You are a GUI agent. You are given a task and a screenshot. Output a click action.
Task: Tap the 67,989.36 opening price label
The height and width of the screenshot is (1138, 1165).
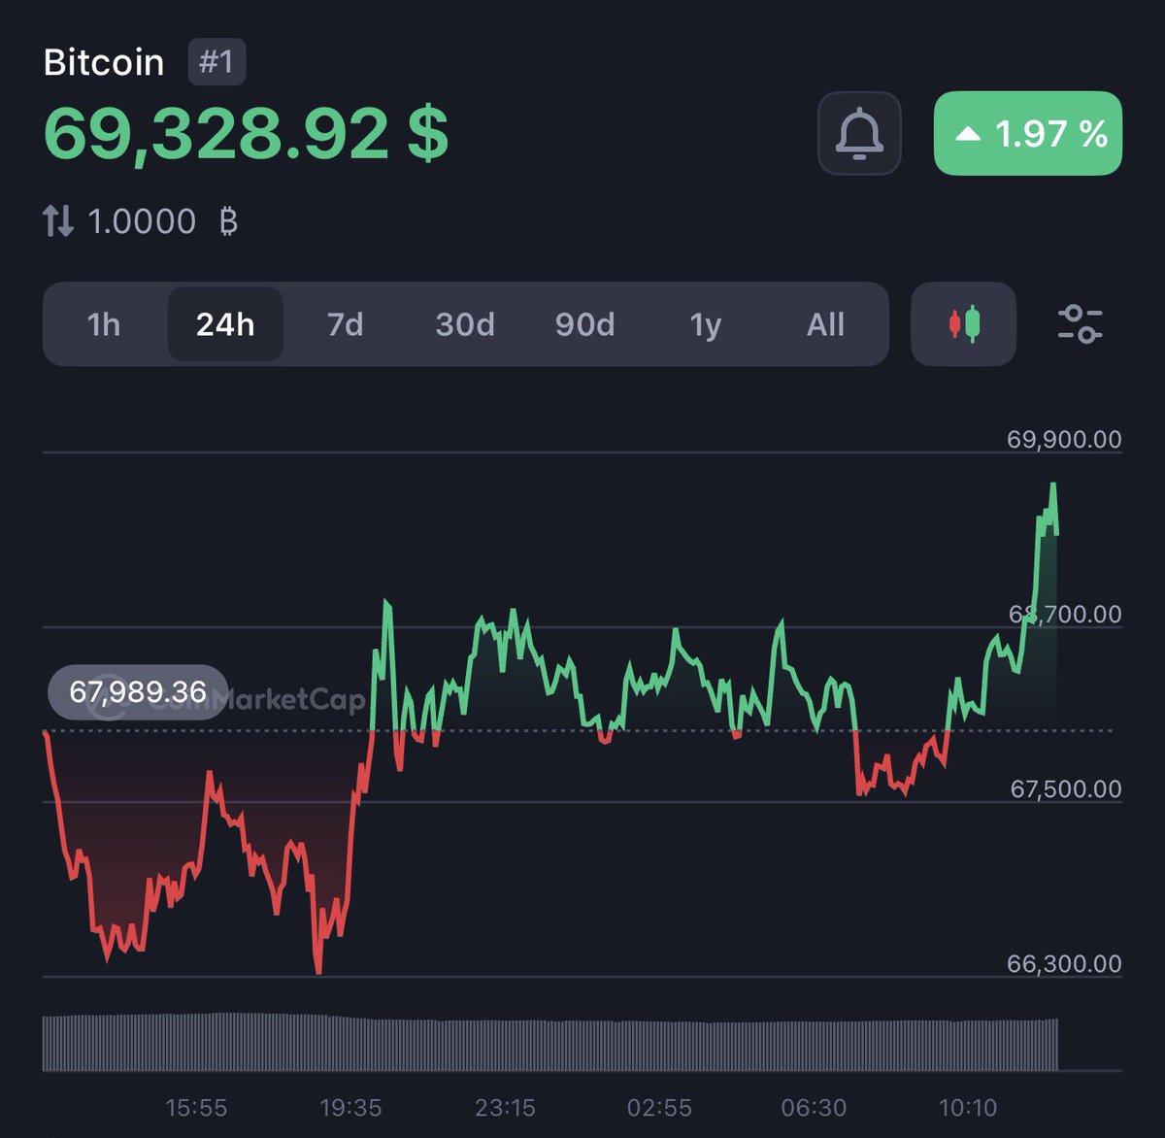[x=138, y=692]
